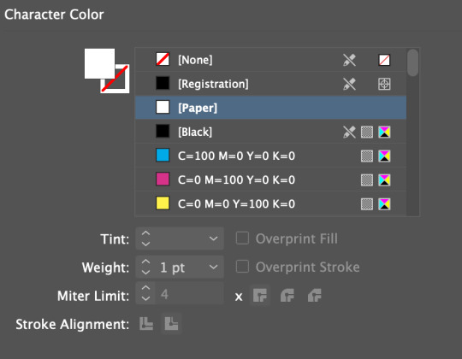Viewport: 462px width, 359px height.
Task: Select the bevel join icon
Action: (x=315, y=295)
